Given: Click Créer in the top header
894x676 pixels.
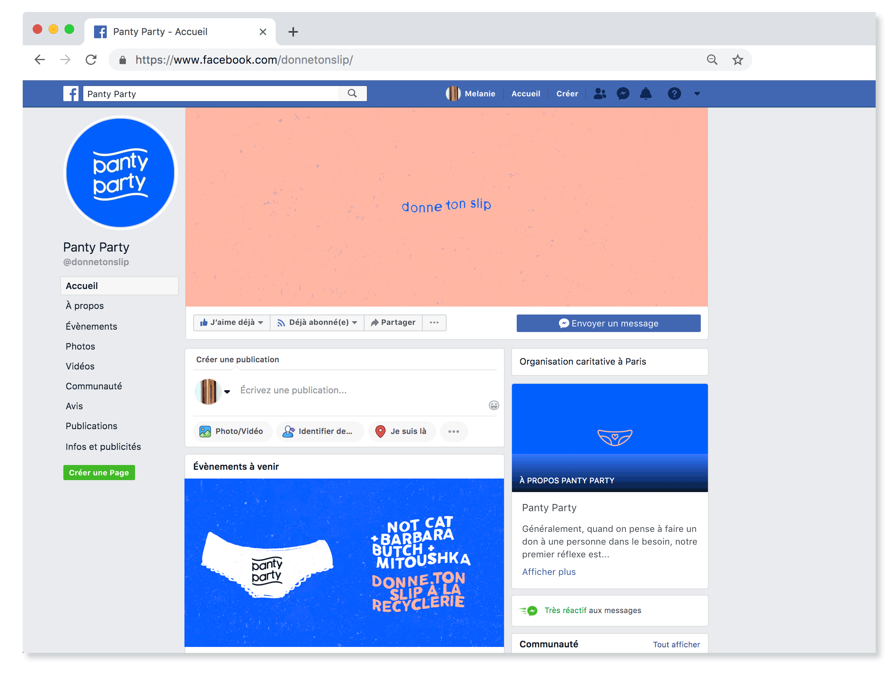Looking at the screenshot, I should 567,94.
